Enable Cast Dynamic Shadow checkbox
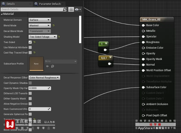 tap(30, 83)
